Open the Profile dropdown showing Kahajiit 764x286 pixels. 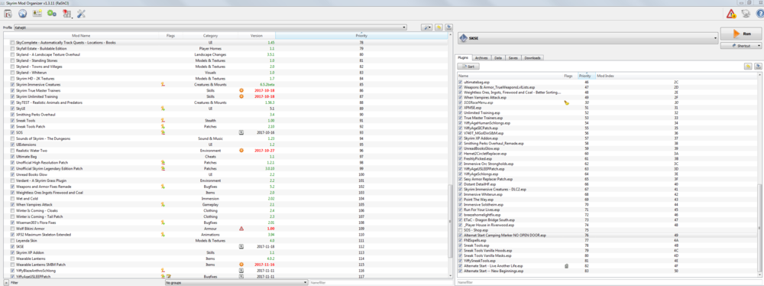pos(210,28)
